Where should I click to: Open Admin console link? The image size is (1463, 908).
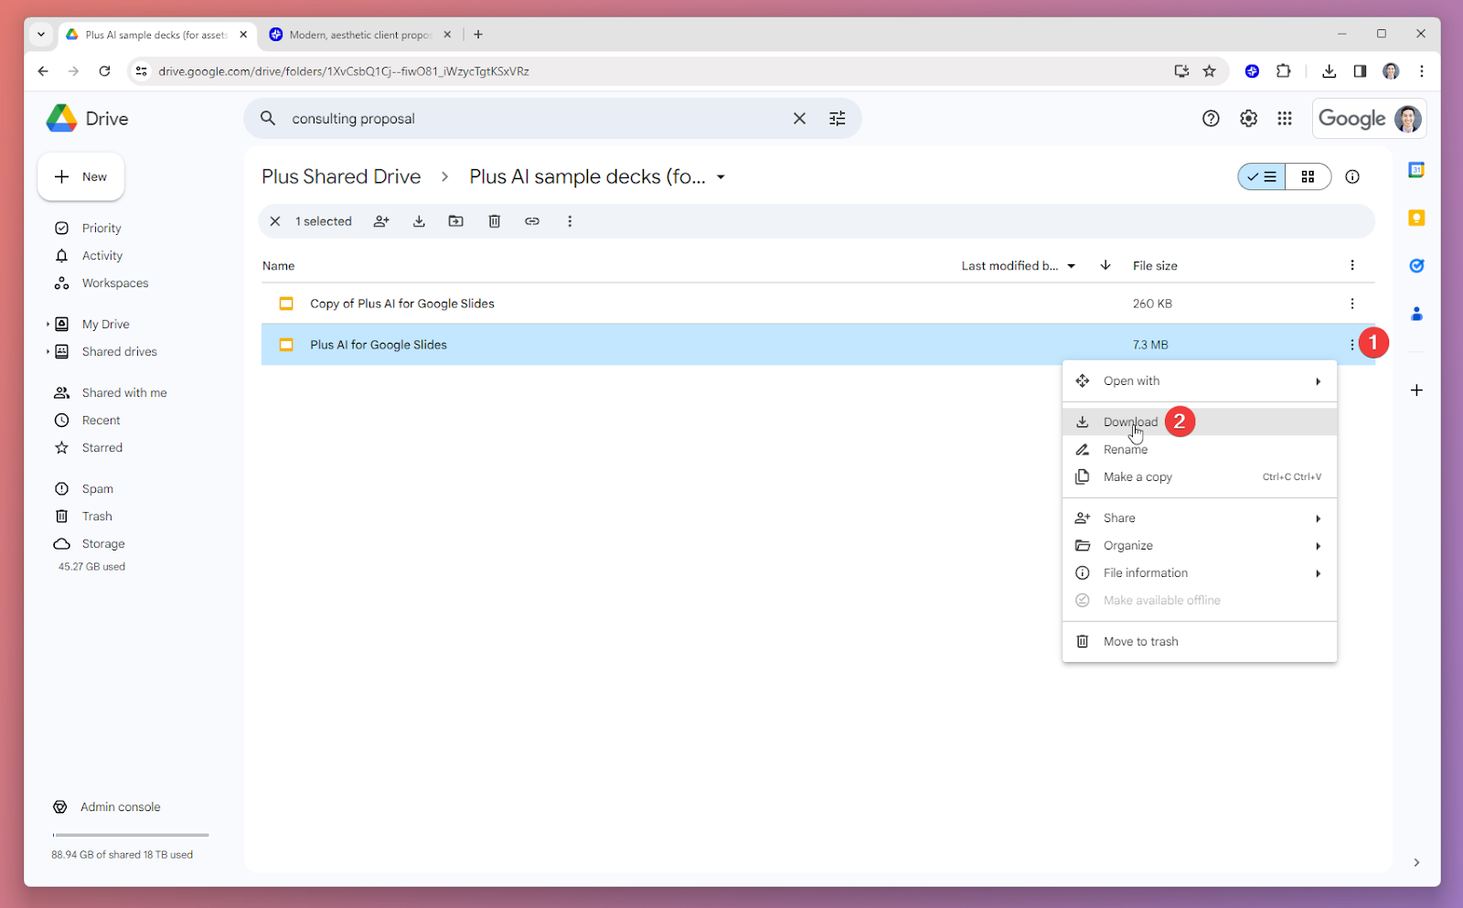(x=120, y=807)
